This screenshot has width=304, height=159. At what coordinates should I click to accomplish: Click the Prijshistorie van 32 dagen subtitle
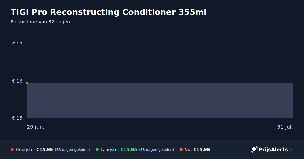[40, 22]
